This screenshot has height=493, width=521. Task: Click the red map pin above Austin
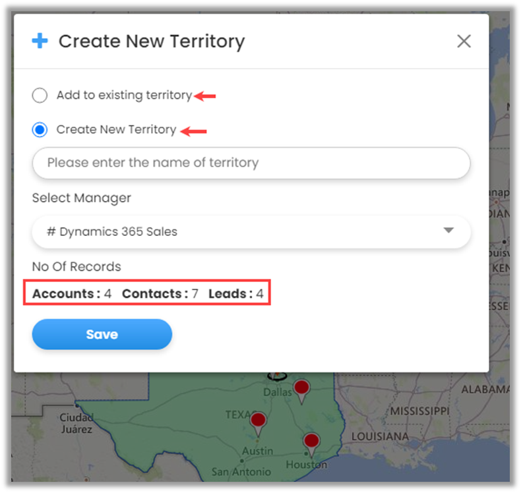coord(258,421)
